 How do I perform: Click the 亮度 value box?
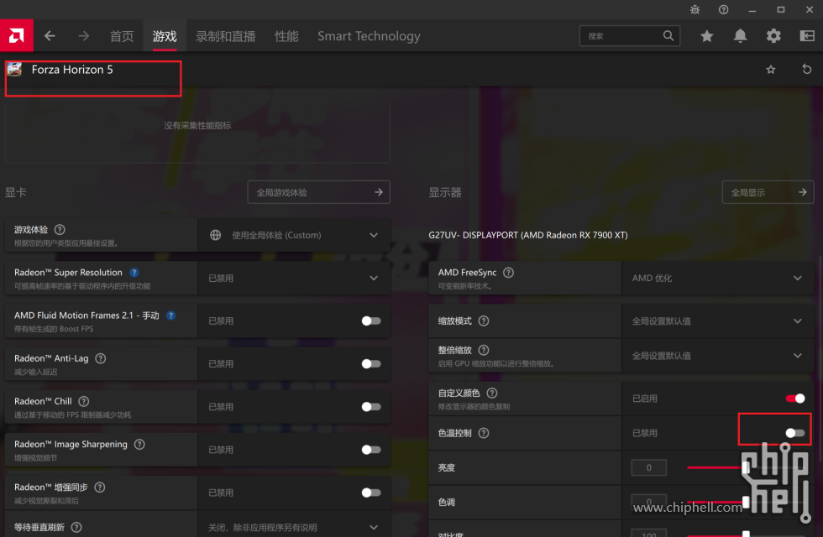tap(648, 468)
